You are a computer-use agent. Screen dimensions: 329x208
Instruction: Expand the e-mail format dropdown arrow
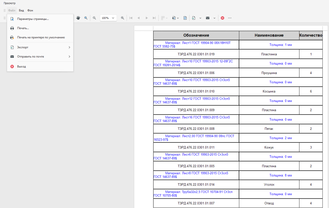point(214,18)
